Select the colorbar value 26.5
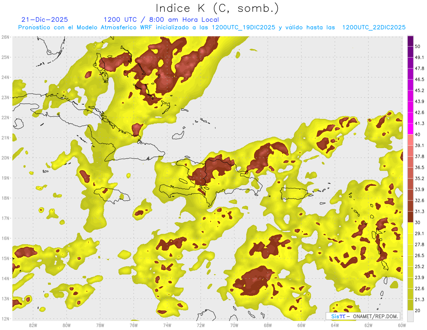The width and height of the screenshot is (427, 330). click(x=420, y=256)
